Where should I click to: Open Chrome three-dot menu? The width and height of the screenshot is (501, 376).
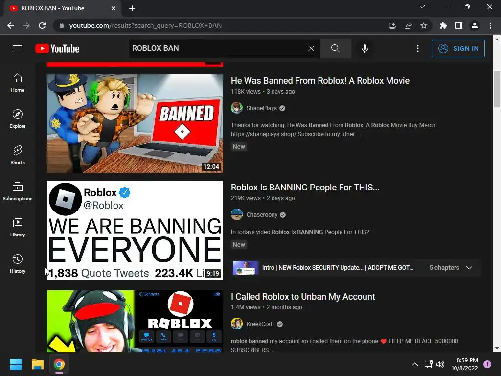490,25
